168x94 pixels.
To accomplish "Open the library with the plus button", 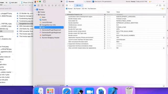I will click(164, 2).
